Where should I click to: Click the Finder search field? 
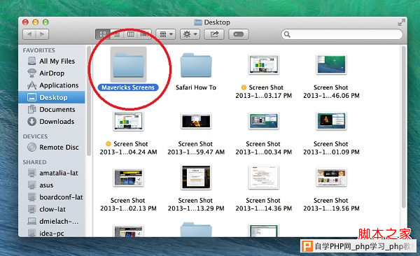[342, 34]
